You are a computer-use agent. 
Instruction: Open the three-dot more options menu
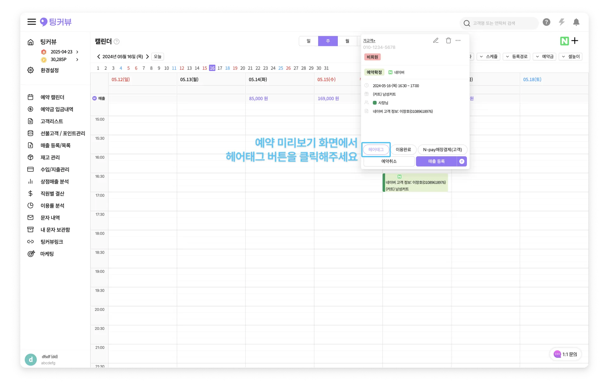[458, 40]
